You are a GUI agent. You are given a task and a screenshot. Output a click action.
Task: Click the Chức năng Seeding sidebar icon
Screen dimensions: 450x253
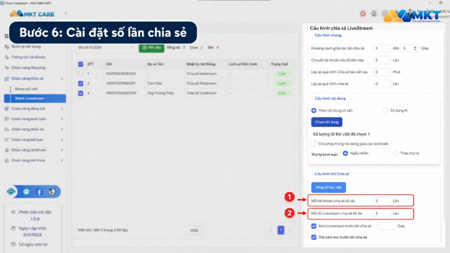[7, 67]
